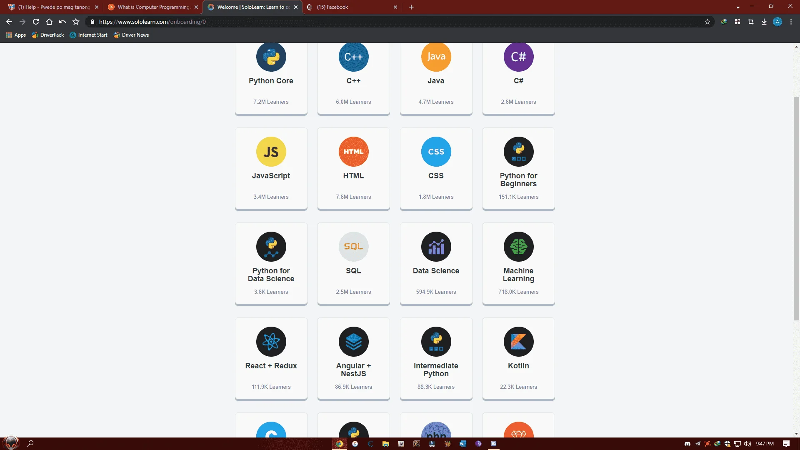This screenshot has height=450, width=800.
Task: Open the browser home page
Action: (49, 22)
